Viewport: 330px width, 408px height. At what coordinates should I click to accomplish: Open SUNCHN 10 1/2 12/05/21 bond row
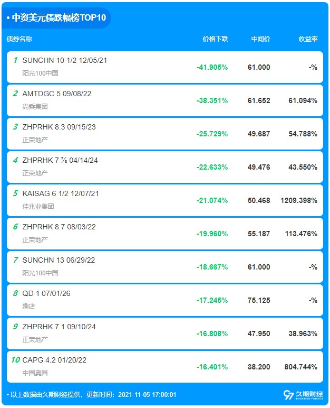[x=65, y=60]
